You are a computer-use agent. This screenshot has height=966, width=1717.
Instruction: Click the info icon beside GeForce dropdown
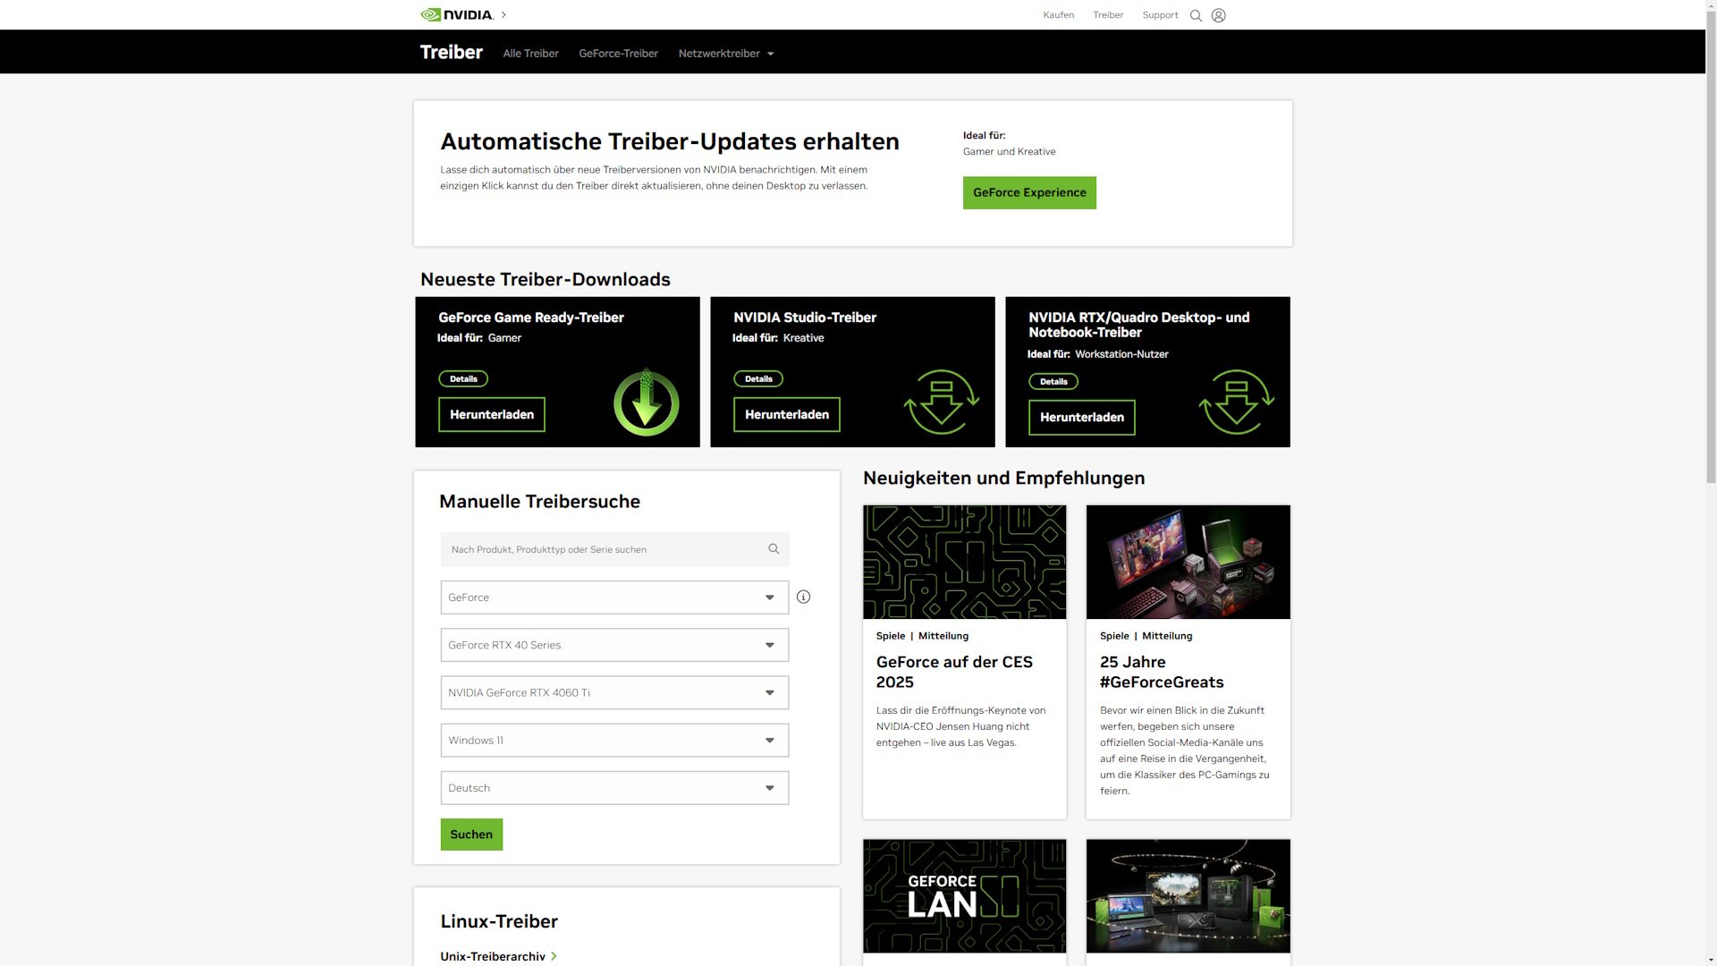803,597
